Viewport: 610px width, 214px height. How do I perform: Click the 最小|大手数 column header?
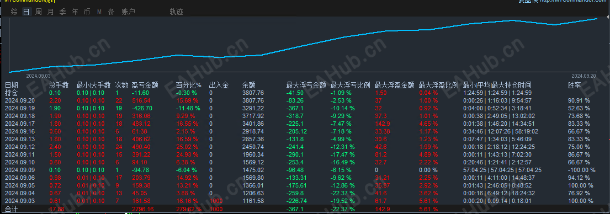(x=94, y=85)
